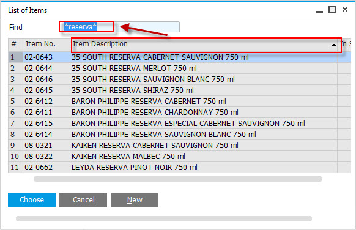
Task: Click row number 1 cell
Action: pos(15,57)
